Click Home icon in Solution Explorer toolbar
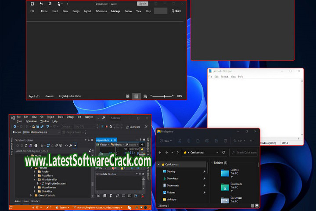This screenshot has width=316, height=211. (26, 146)
